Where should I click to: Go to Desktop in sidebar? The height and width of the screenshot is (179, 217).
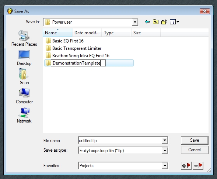point(24,58)
